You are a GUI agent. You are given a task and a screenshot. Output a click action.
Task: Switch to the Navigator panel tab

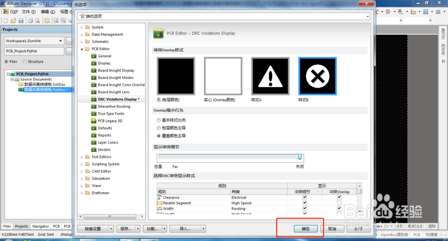[41, 226]
